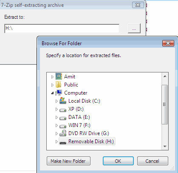Screen dimensions: 178x173
Task: Expand the Local Disk (C:) node
Action: (57, 101)
